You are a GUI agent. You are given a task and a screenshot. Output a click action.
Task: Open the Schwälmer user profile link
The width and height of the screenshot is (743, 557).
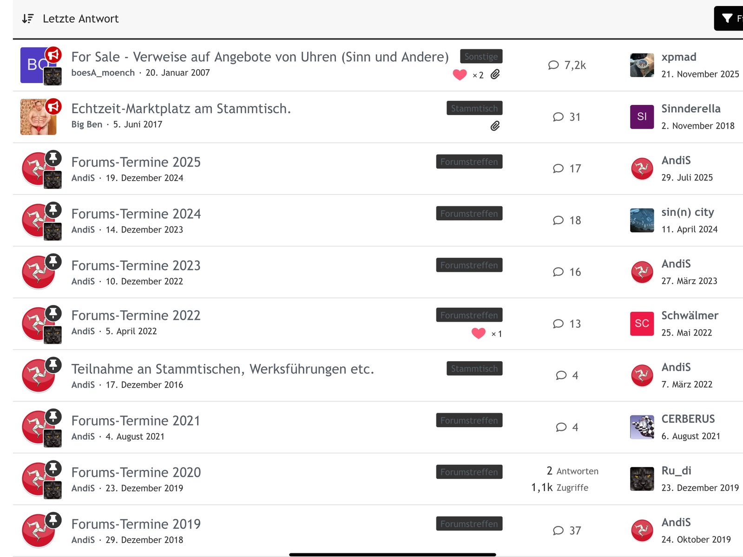[690, 316]
